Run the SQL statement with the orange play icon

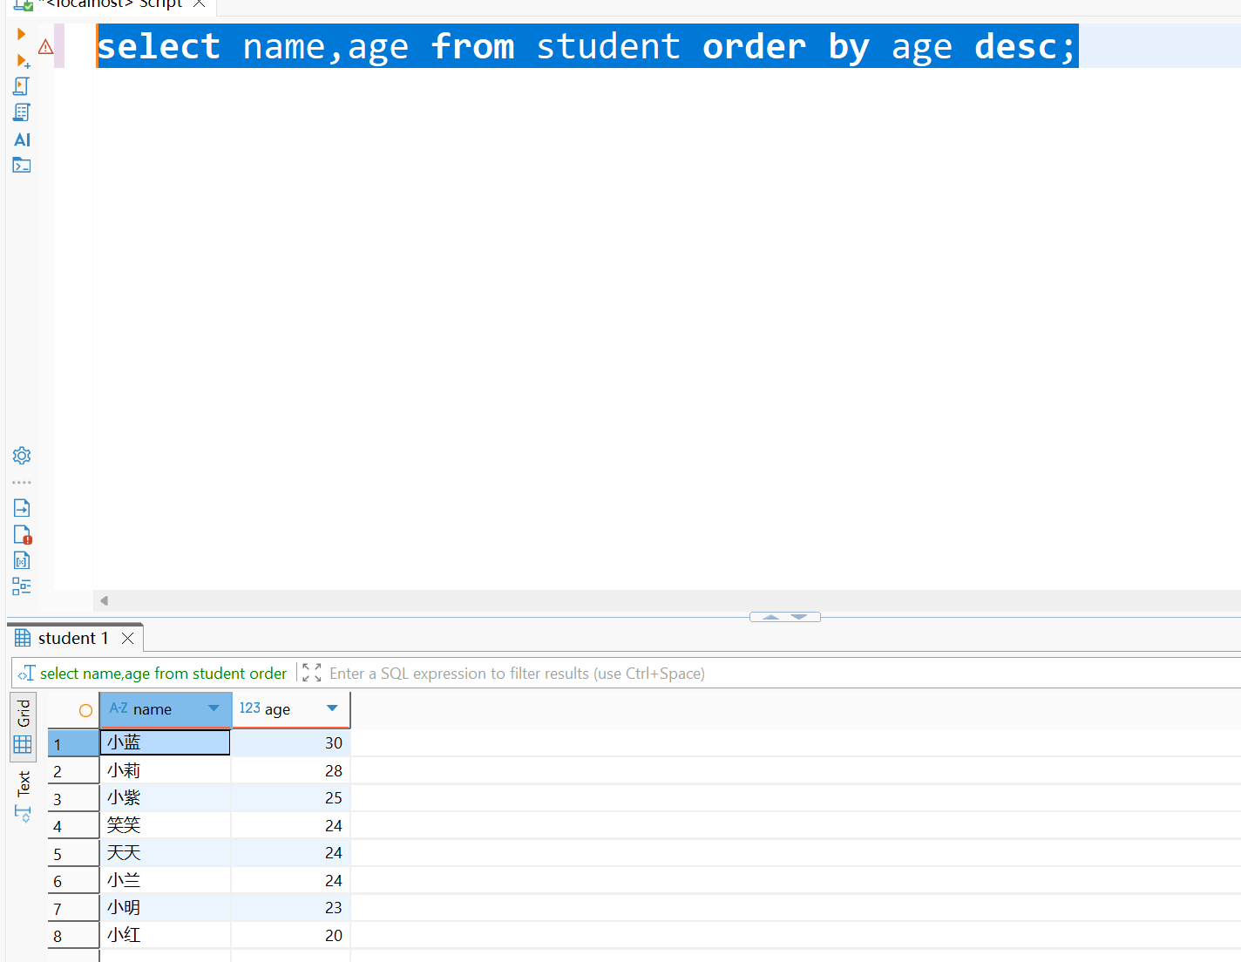(21, 34)
